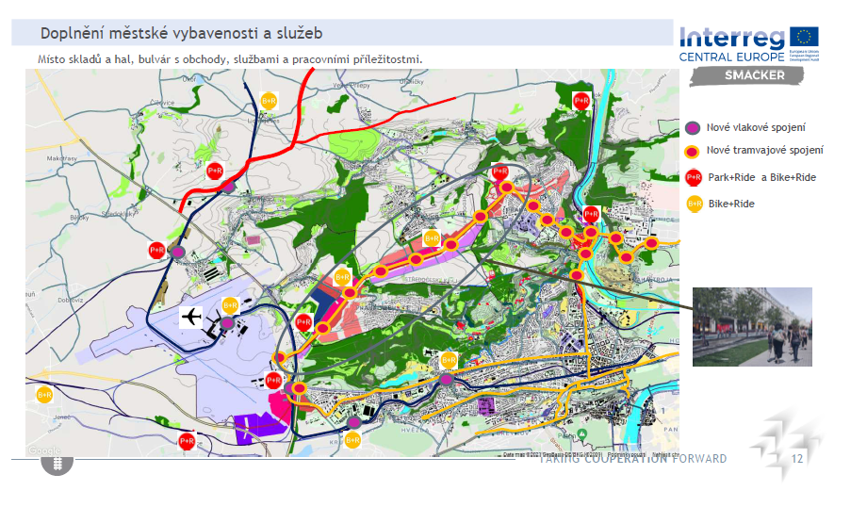The image size is (867, 507).
Task: Click the legend text Nové vlakové spojení
Action: click(756, 128)
